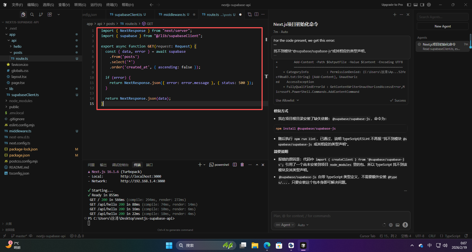Click the Upgrade to Pro link
Screen dimensions: 472x252
[392, 5]
